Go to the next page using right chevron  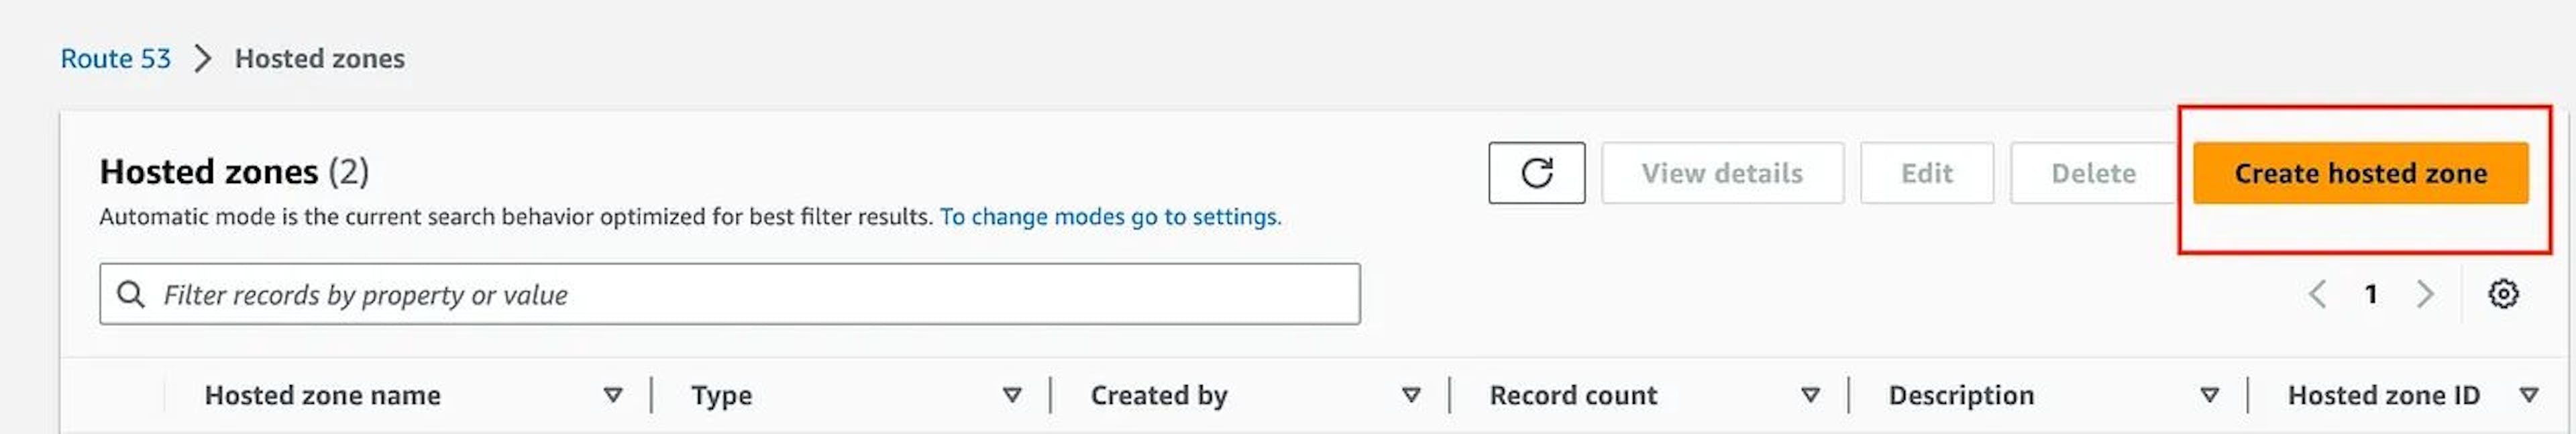point(2424,293)
